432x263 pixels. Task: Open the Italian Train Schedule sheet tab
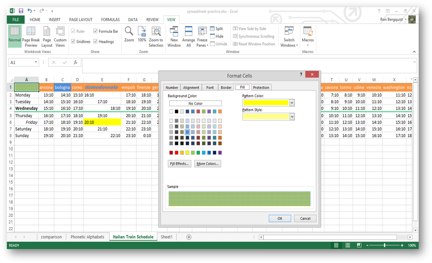pos(133,237)
